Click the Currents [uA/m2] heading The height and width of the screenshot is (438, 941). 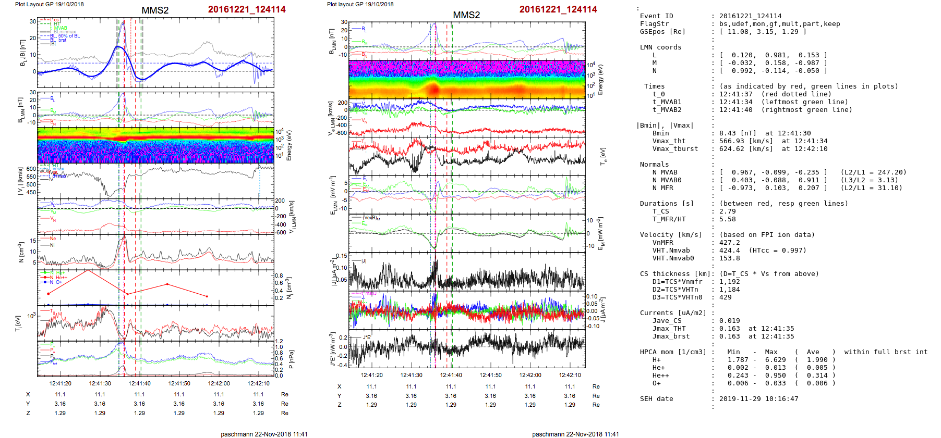(673, 313)
